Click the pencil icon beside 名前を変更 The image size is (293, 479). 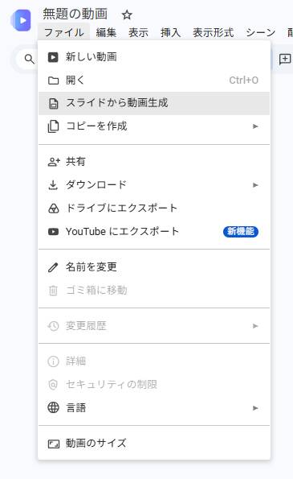point(53,267)
